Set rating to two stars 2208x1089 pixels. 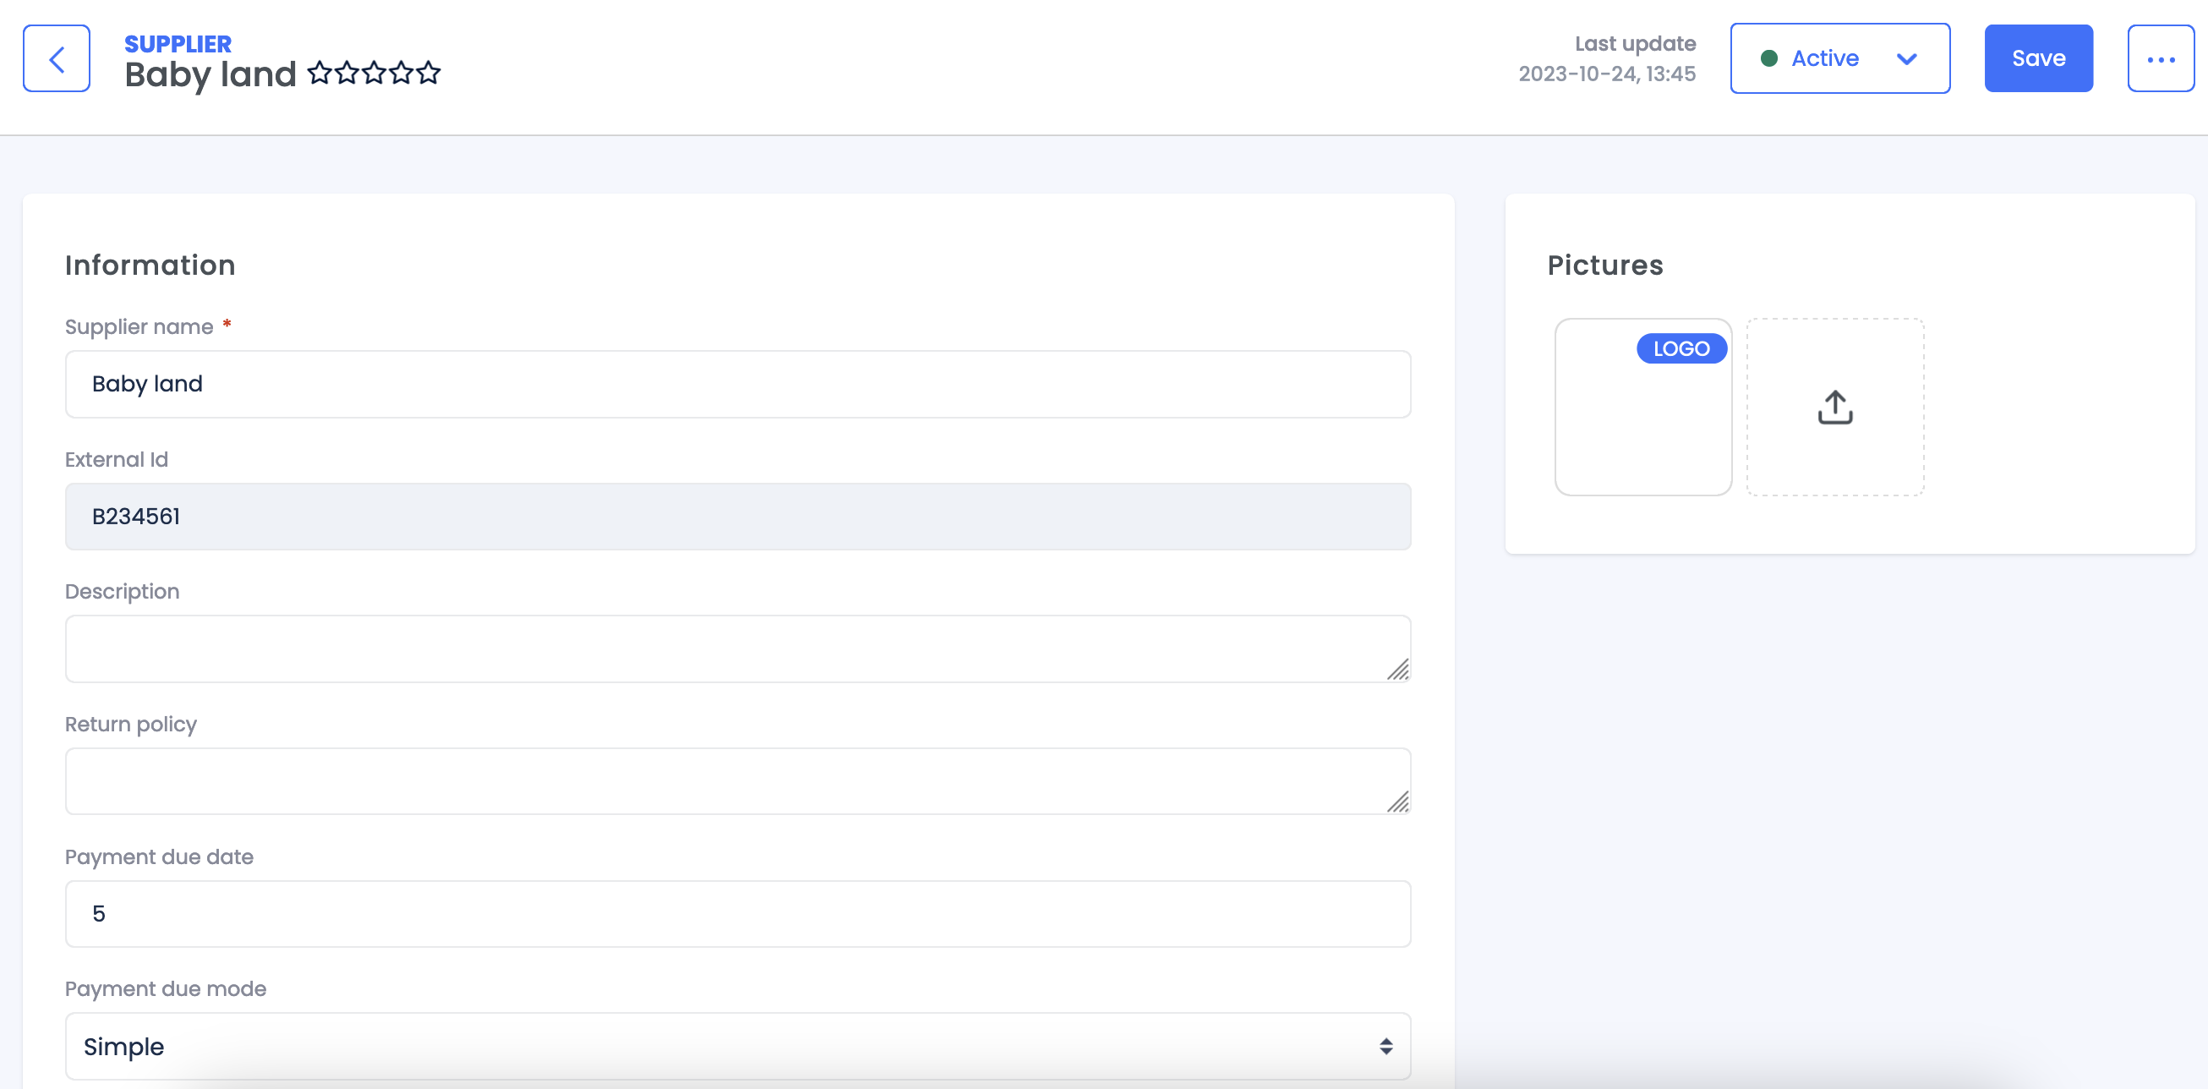click(347, 73)
